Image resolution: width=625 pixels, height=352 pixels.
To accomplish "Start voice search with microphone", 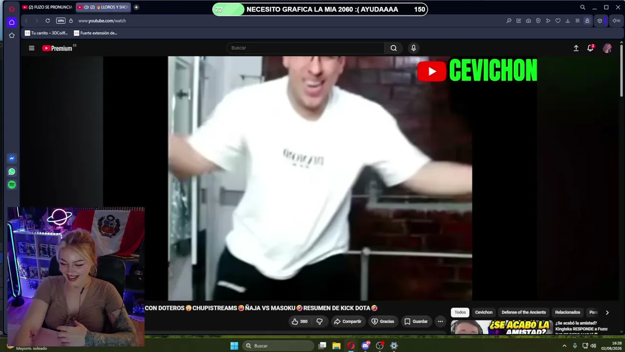I will click(x=414, y=48).
